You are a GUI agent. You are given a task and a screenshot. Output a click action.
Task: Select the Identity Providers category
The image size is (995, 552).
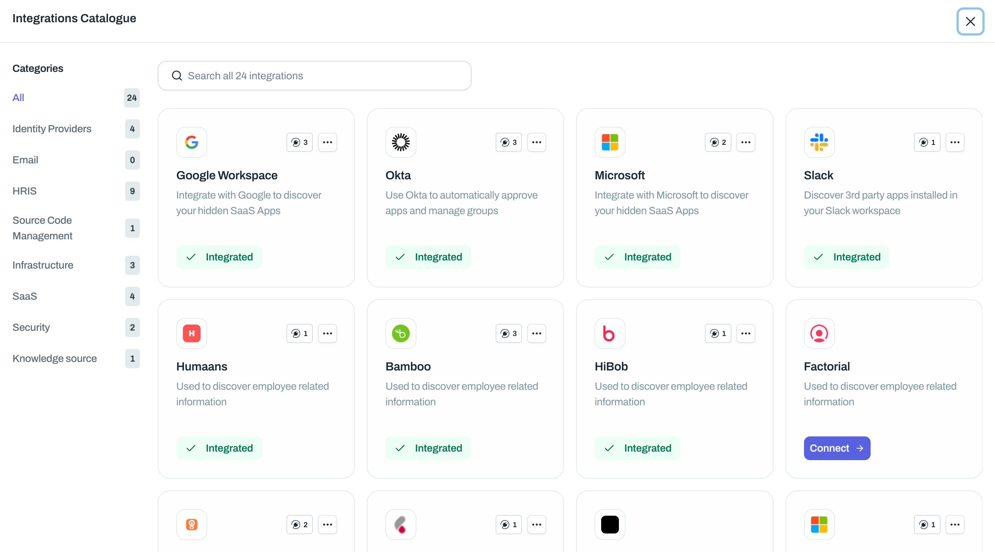tap(52, 129)
